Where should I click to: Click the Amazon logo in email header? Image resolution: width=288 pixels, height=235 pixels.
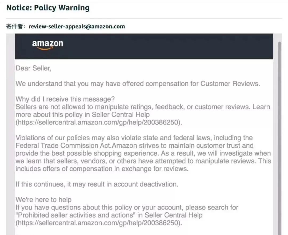(x=47, y=44)
